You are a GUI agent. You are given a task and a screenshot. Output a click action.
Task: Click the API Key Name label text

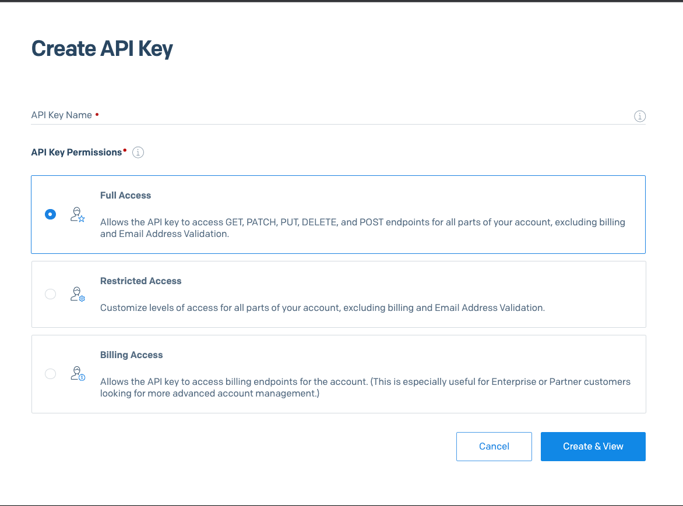pyautogui.click(x=61, y=115)
